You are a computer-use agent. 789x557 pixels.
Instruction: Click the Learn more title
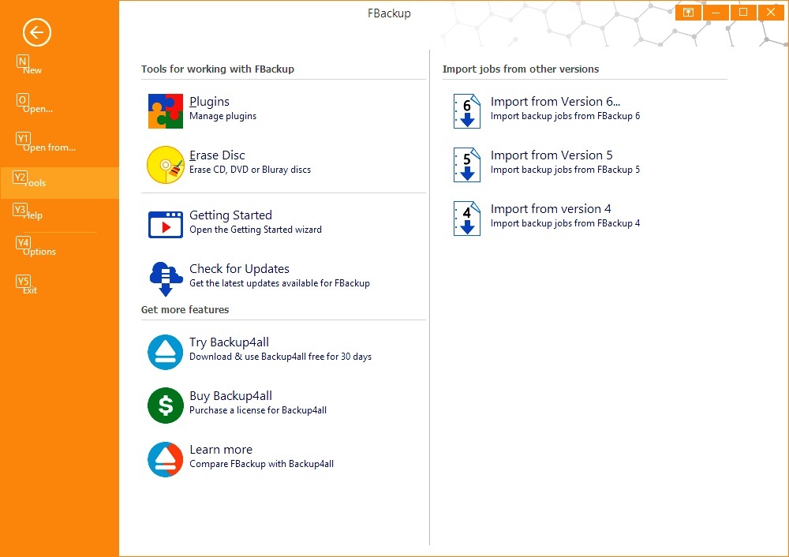tap(221, 450)
